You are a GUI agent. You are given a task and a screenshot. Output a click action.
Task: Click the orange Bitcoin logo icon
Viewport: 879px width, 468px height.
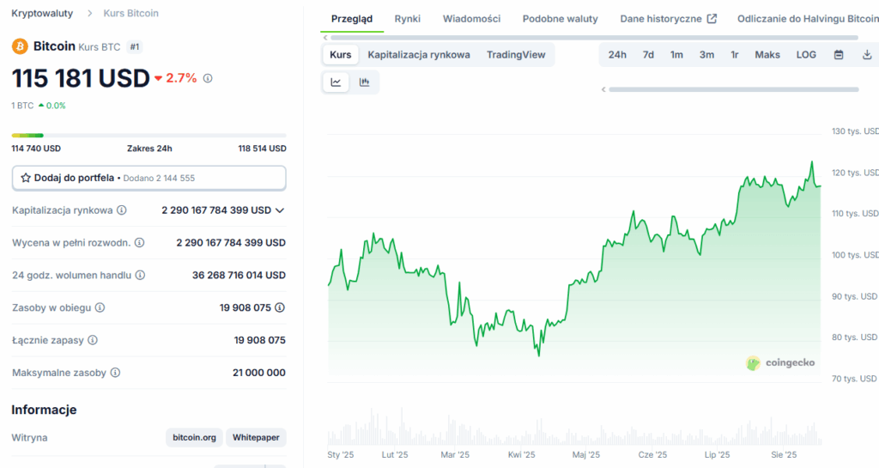(x=20, y=46)
